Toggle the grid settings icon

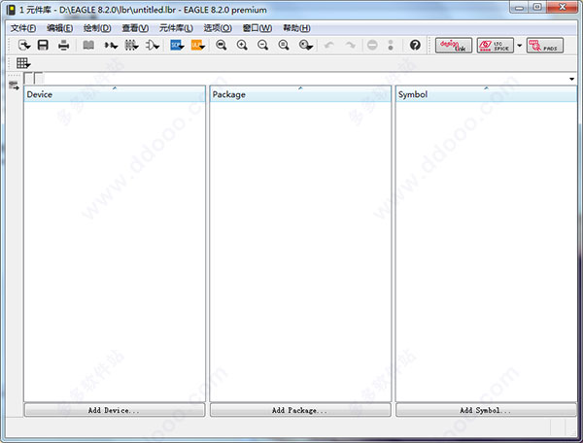pos(24,64)
